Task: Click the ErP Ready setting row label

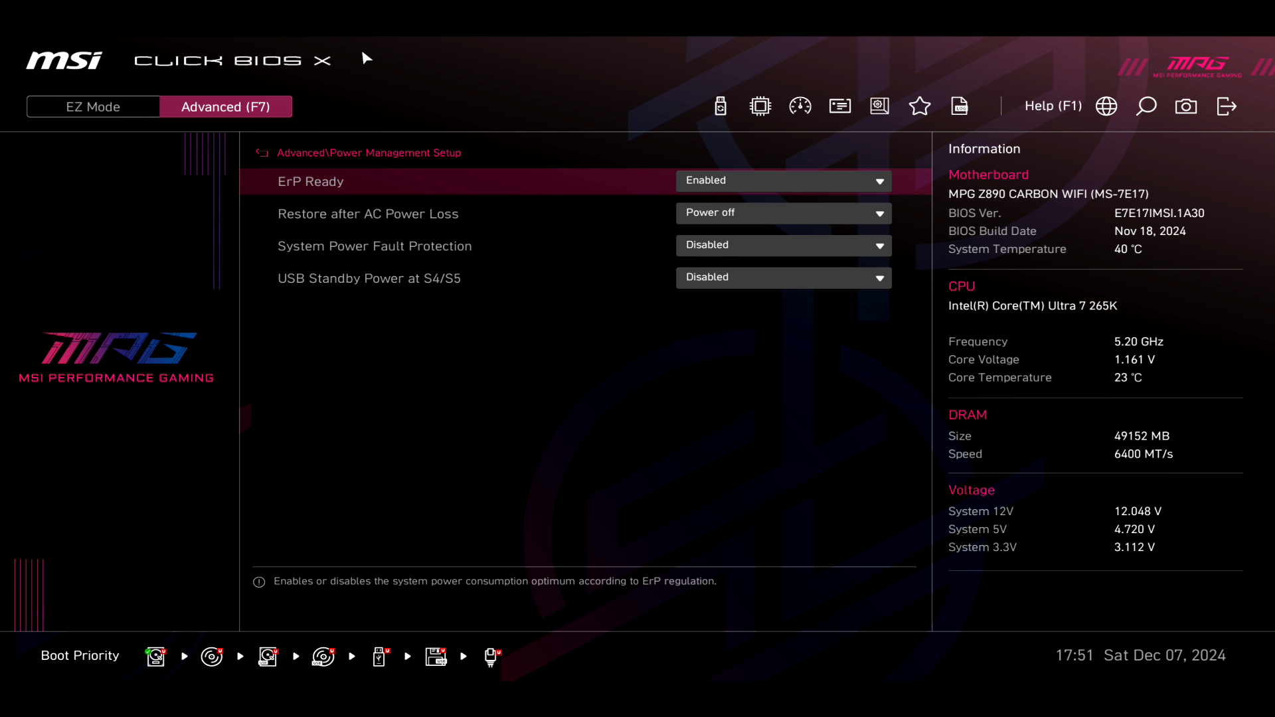Action: (311, 181)
